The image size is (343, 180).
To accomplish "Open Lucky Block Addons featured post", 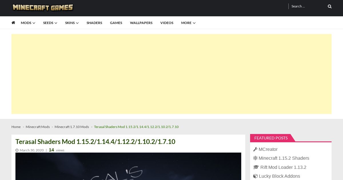I will tap(280, 176).
